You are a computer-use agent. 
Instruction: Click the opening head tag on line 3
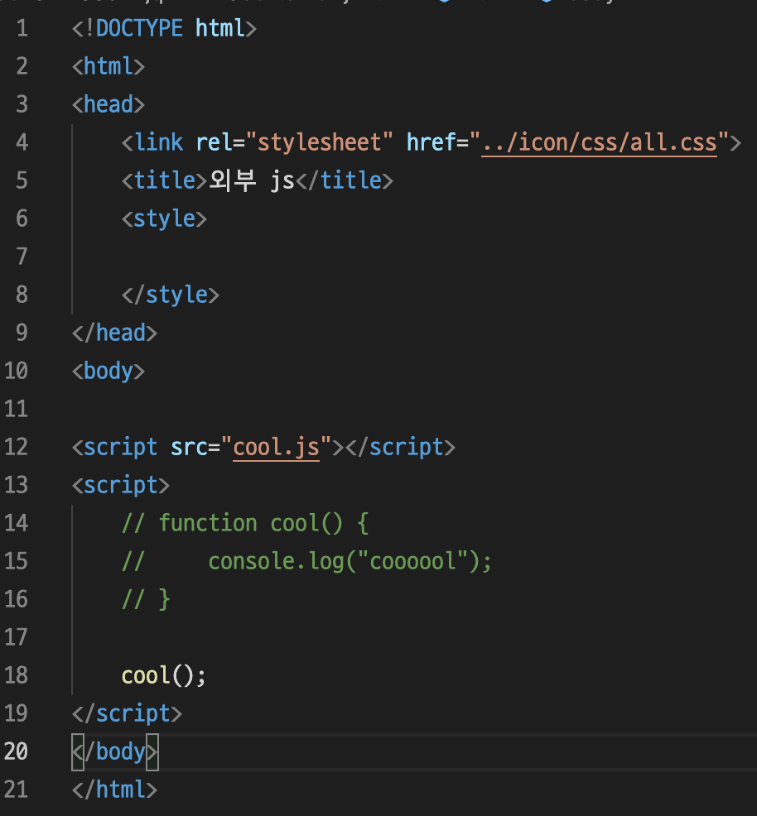click(108, 104)
